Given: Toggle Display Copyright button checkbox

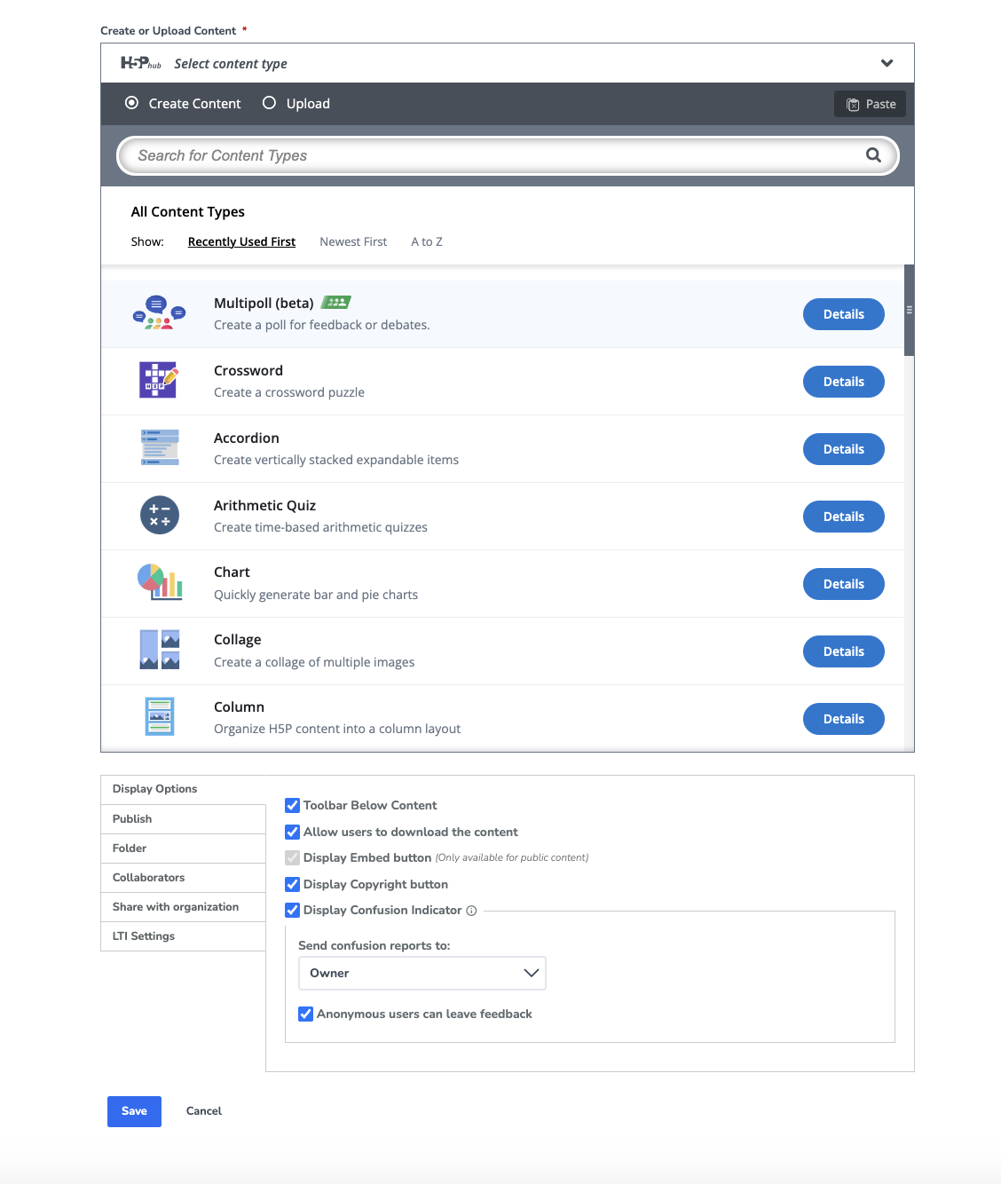Looking at the screenshot, I should (x=292, y=885).
